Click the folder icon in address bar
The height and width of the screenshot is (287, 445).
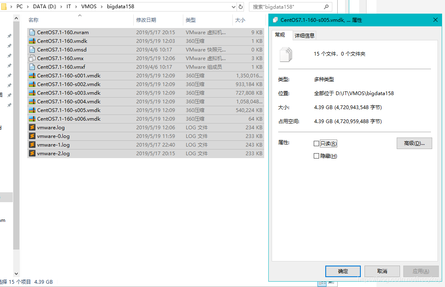(3, 6)
